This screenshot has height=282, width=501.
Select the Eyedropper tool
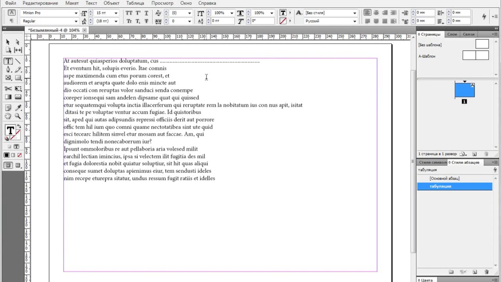pos(18,108)
